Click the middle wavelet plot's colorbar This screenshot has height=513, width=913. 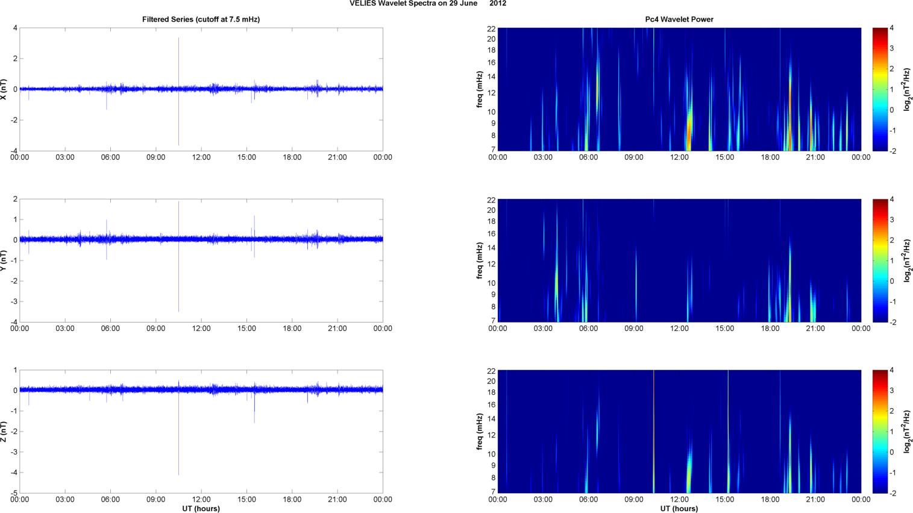(880, 260)
